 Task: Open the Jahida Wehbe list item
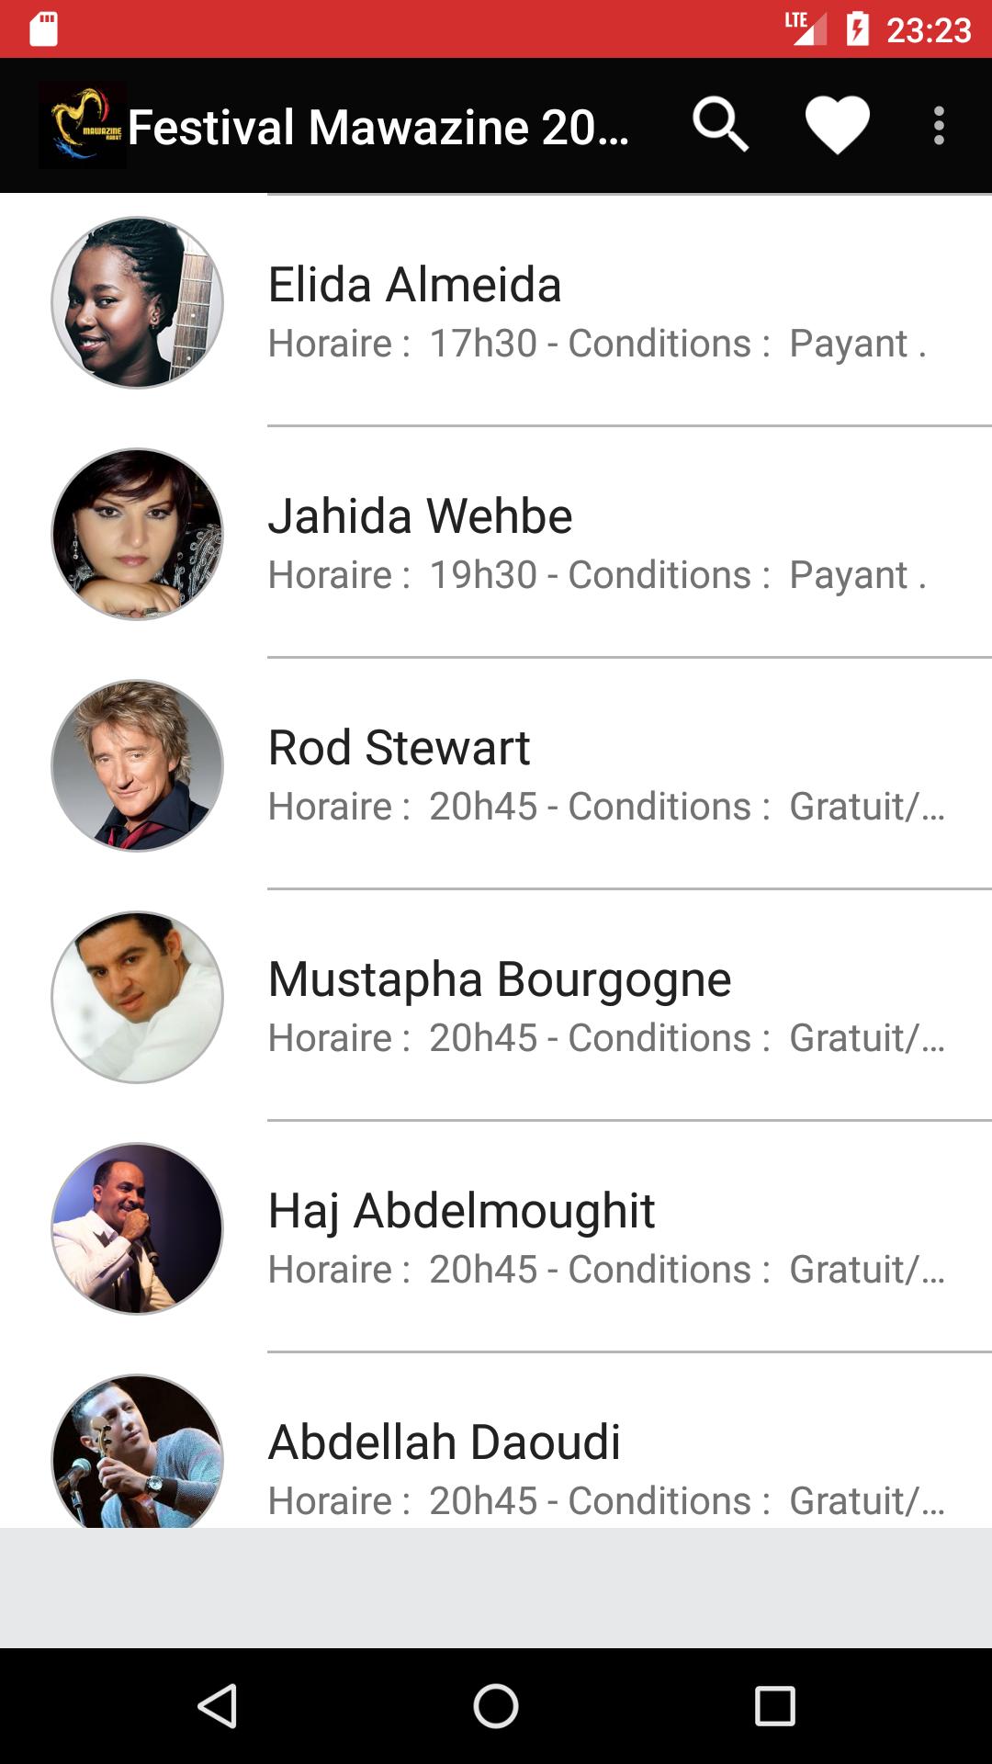[x=597, y=542]
